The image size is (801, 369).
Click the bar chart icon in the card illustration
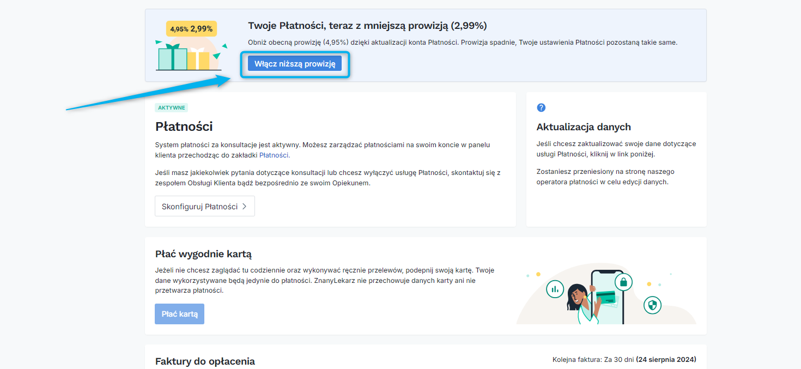point(555,289)
